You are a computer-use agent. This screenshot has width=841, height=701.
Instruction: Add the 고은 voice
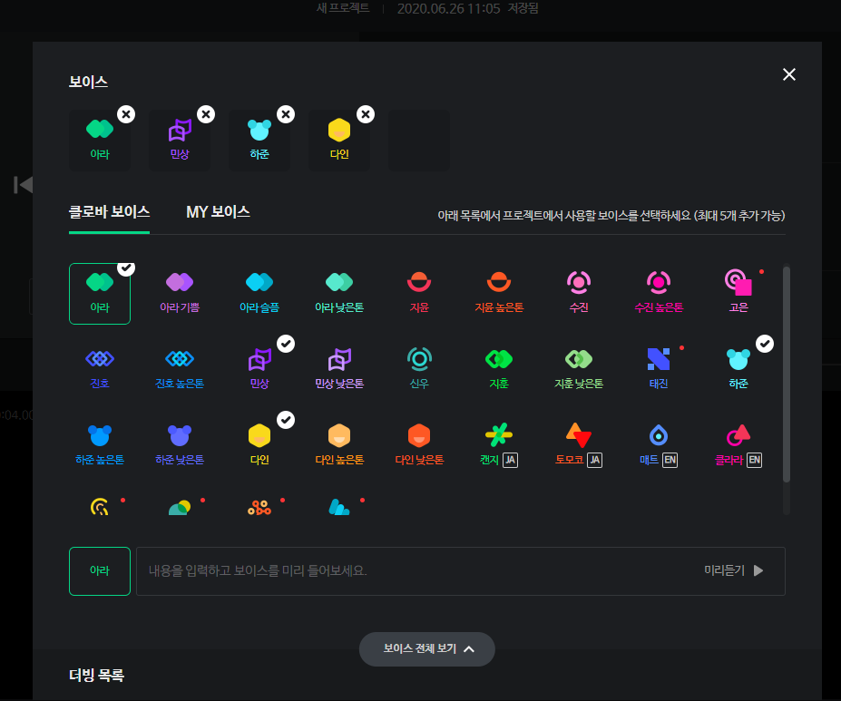coord(738,293)
